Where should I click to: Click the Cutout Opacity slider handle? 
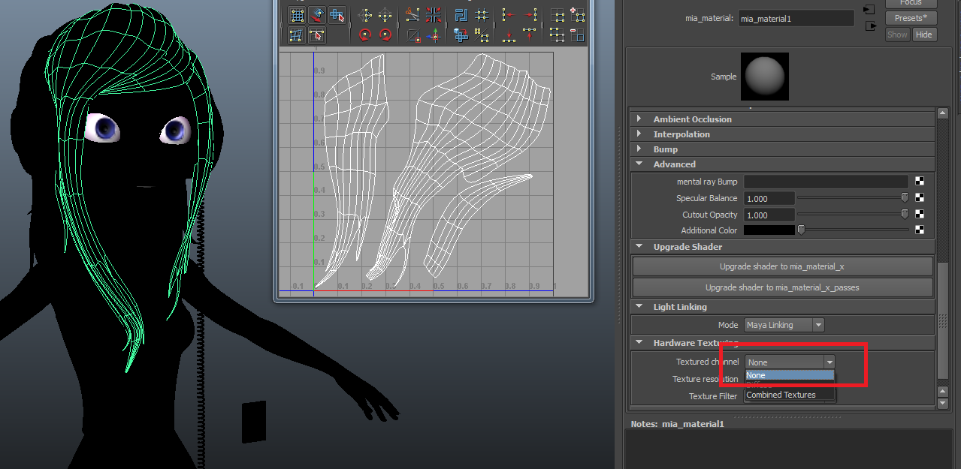tap(905, 215)
